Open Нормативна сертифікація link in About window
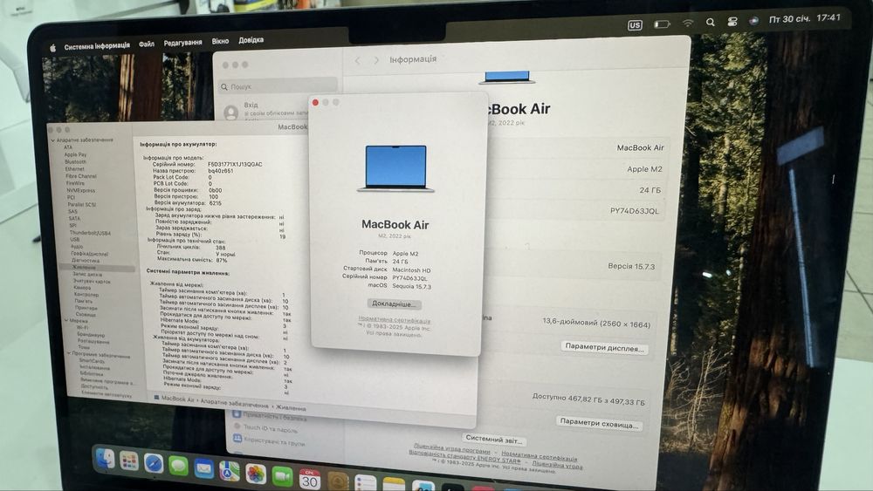The width and height of the screenshot is (873, 491). point(395,320)
